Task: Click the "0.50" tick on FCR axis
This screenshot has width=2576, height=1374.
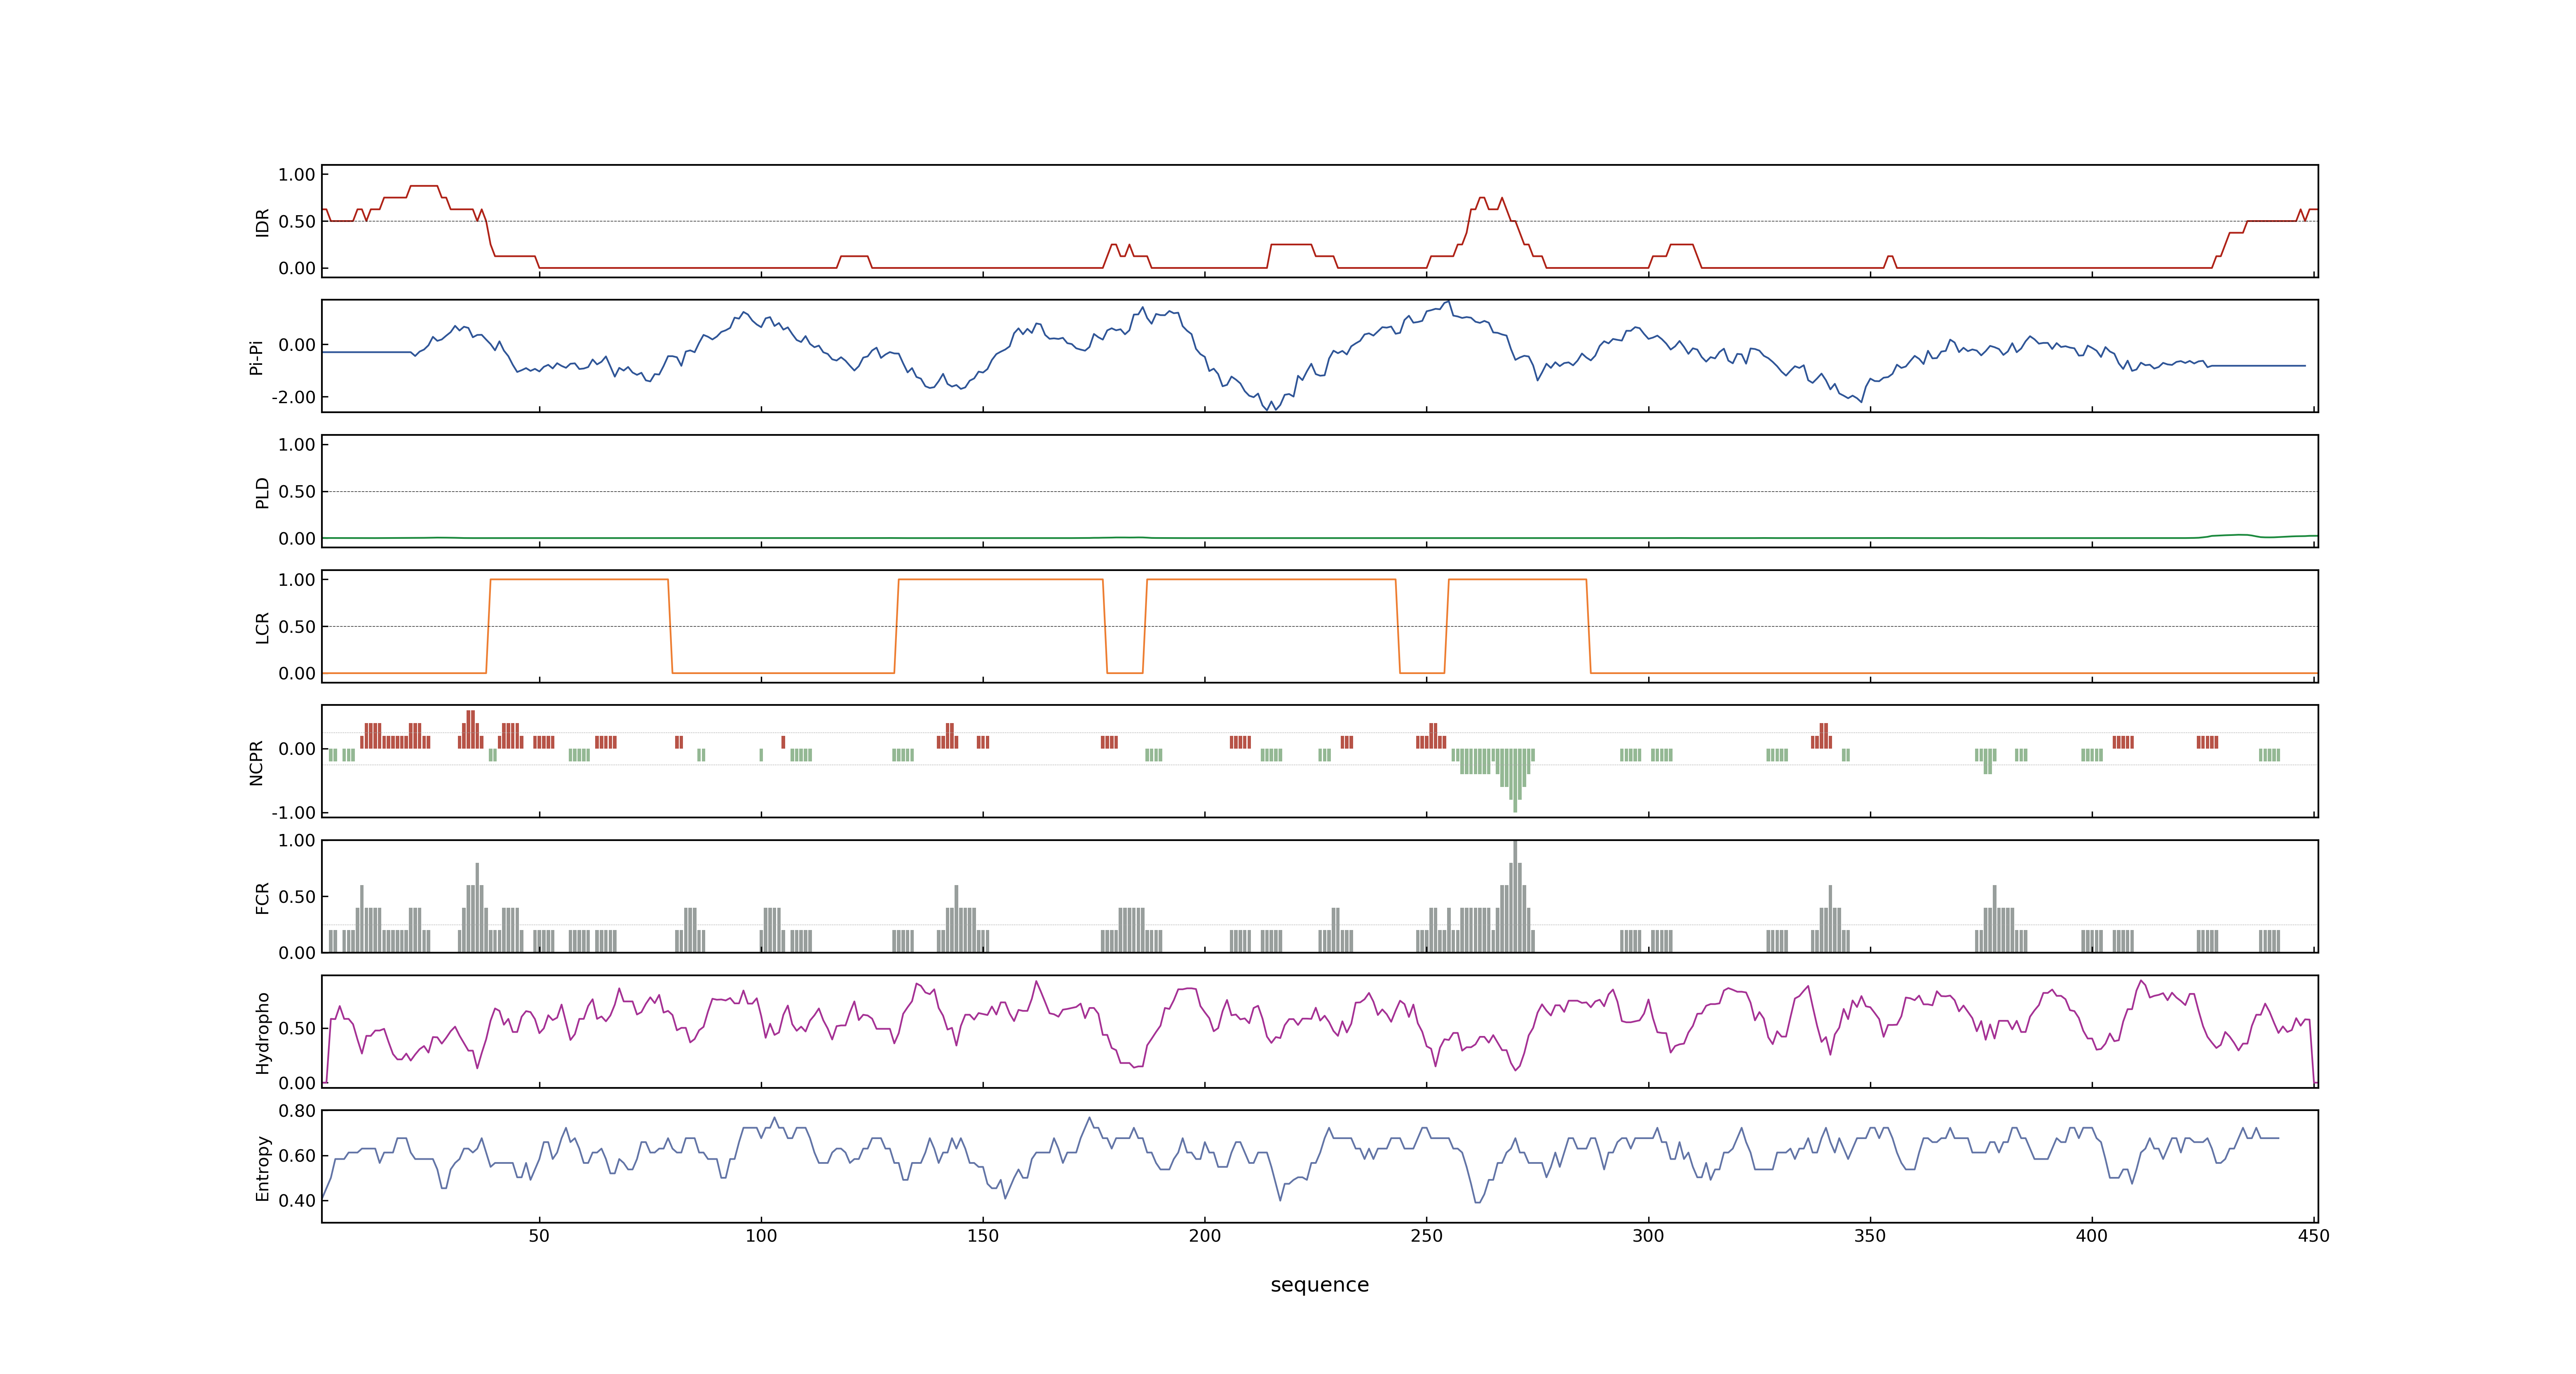Action: pyautogui.click(x=297, y=897)
